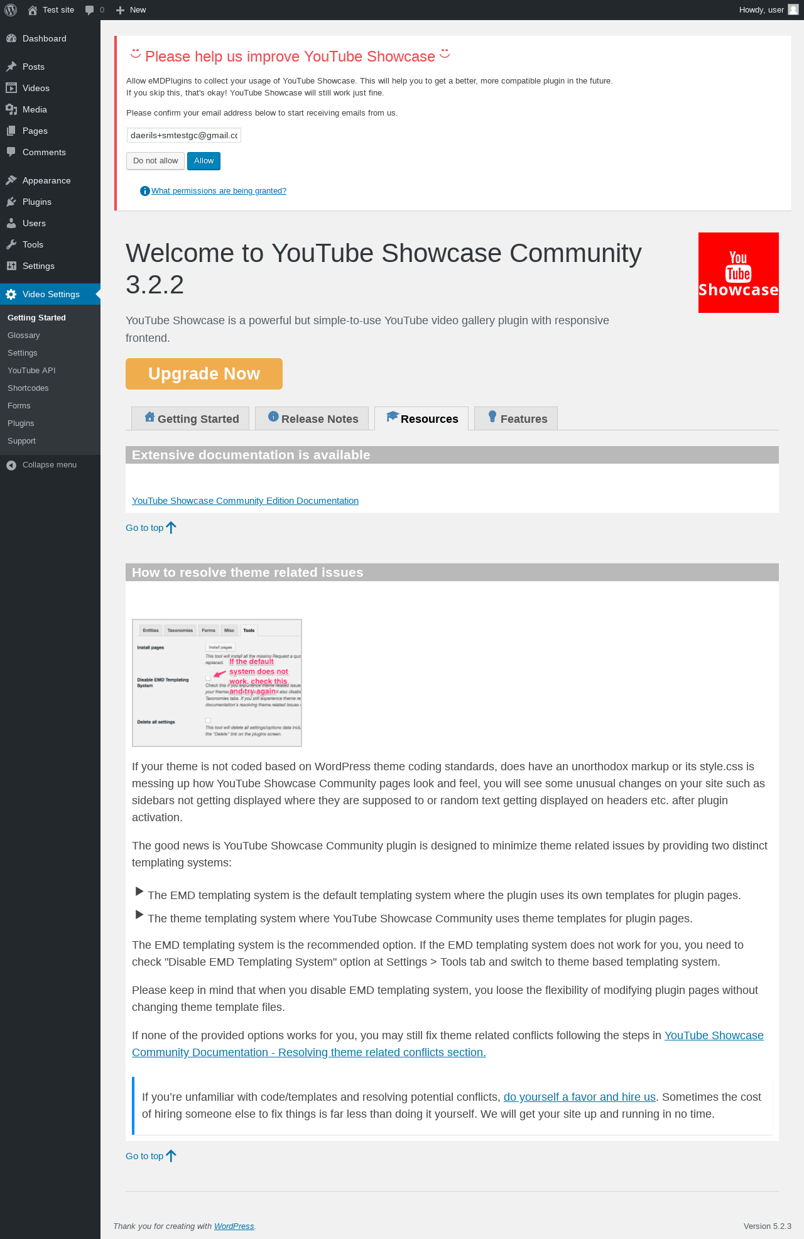Image resolution: width=804 pixels, height=1239 pixels.
Task: Click the email address input field
Action: pyautogui.click(x=183, y=135)
